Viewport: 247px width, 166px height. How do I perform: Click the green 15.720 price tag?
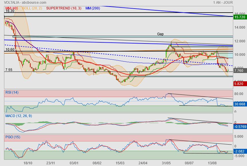240,17
